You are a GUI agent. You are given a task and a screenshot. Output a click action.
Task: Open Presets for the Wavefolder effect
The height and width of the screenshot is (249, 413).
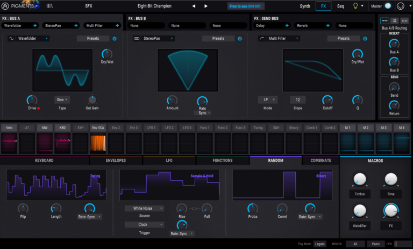pos(92,39)
